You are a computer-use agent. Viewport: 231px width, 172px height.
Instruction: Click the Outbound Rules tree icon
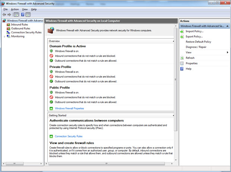pyautogui.click(x=9, y=29)
